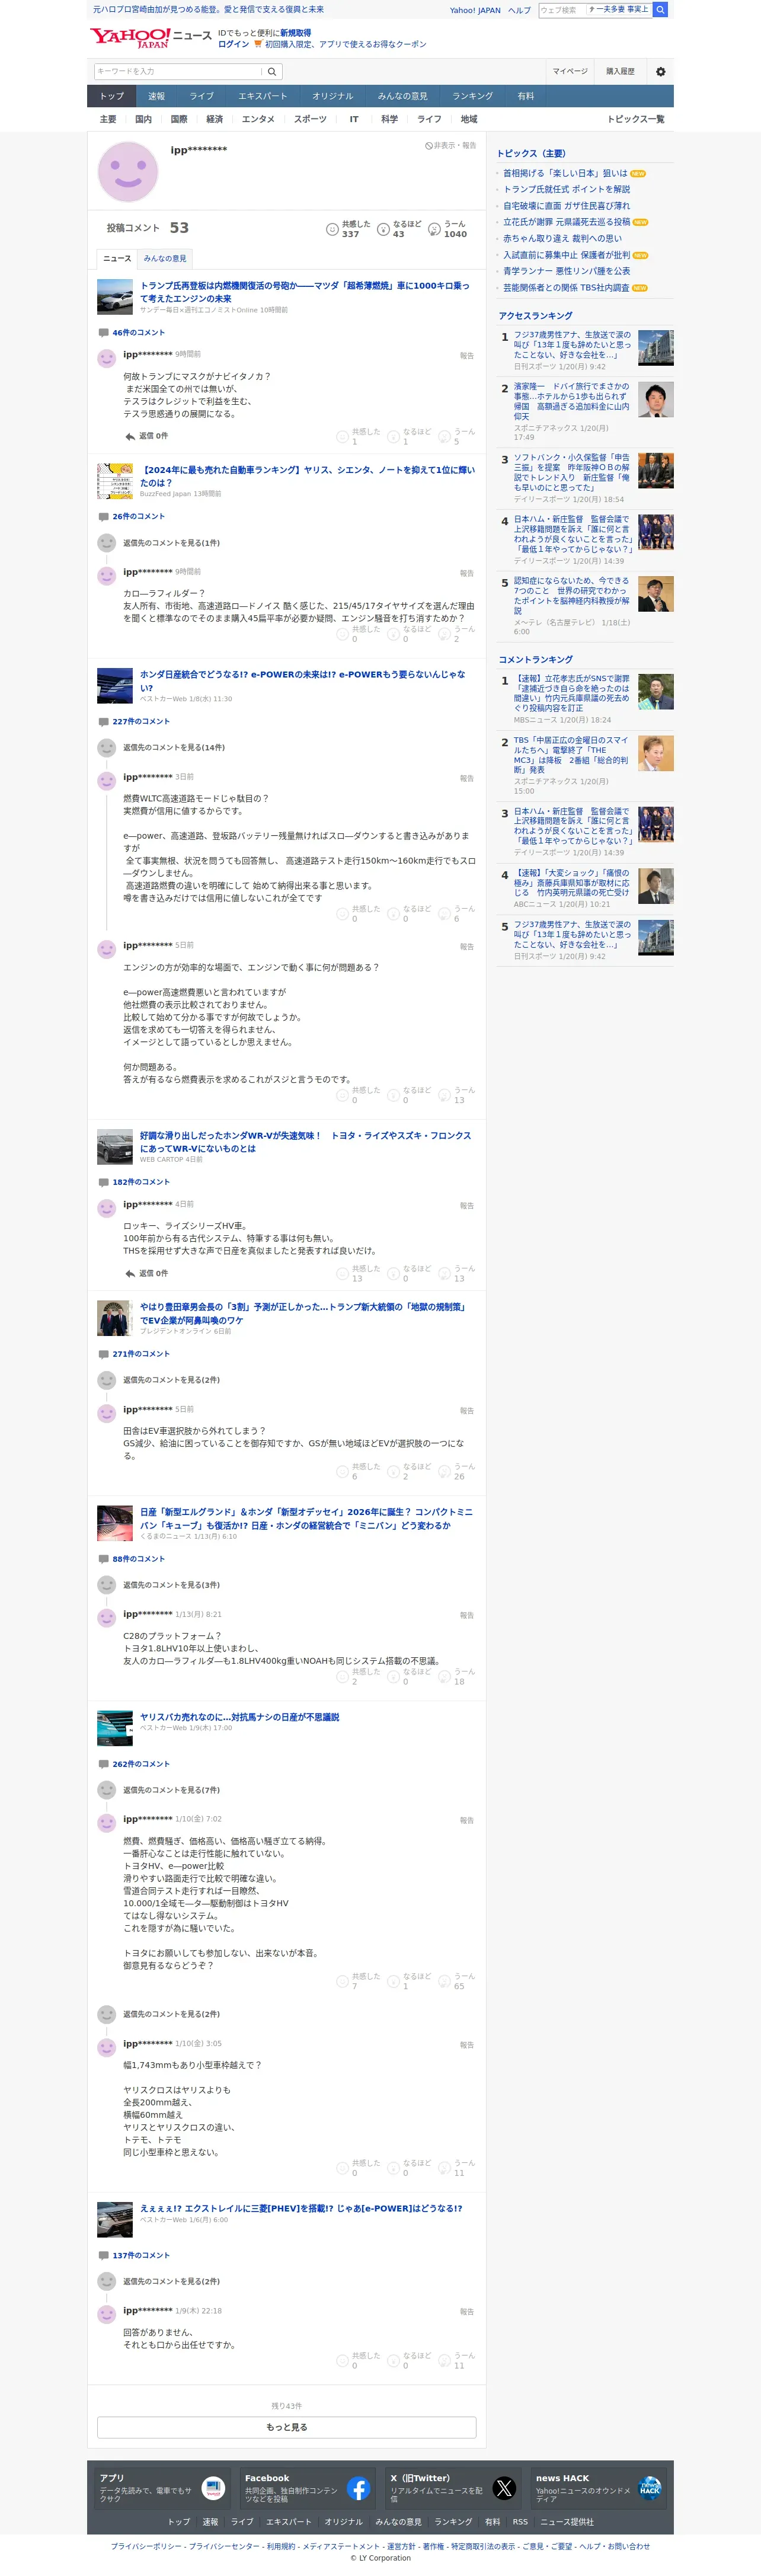Open the 137件のコメント bubble link
Viewport: 761px width, 2576px height.
click(134, 2255)
